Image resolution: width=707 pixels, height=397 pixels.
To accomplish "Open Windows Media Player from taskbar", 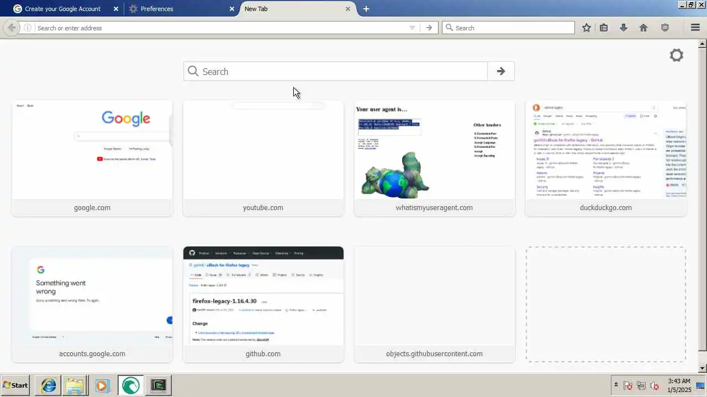I will click(102, 385).
